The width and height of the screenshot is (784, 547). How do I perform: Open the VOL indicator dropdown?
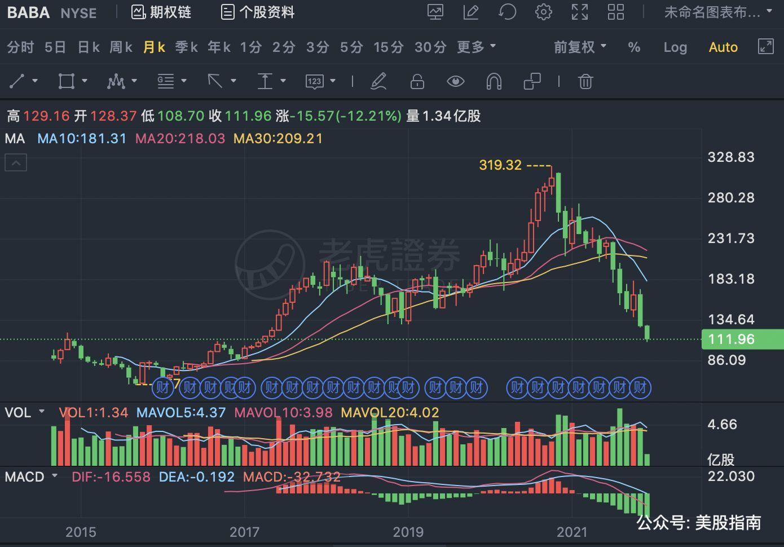coord(41,412)
